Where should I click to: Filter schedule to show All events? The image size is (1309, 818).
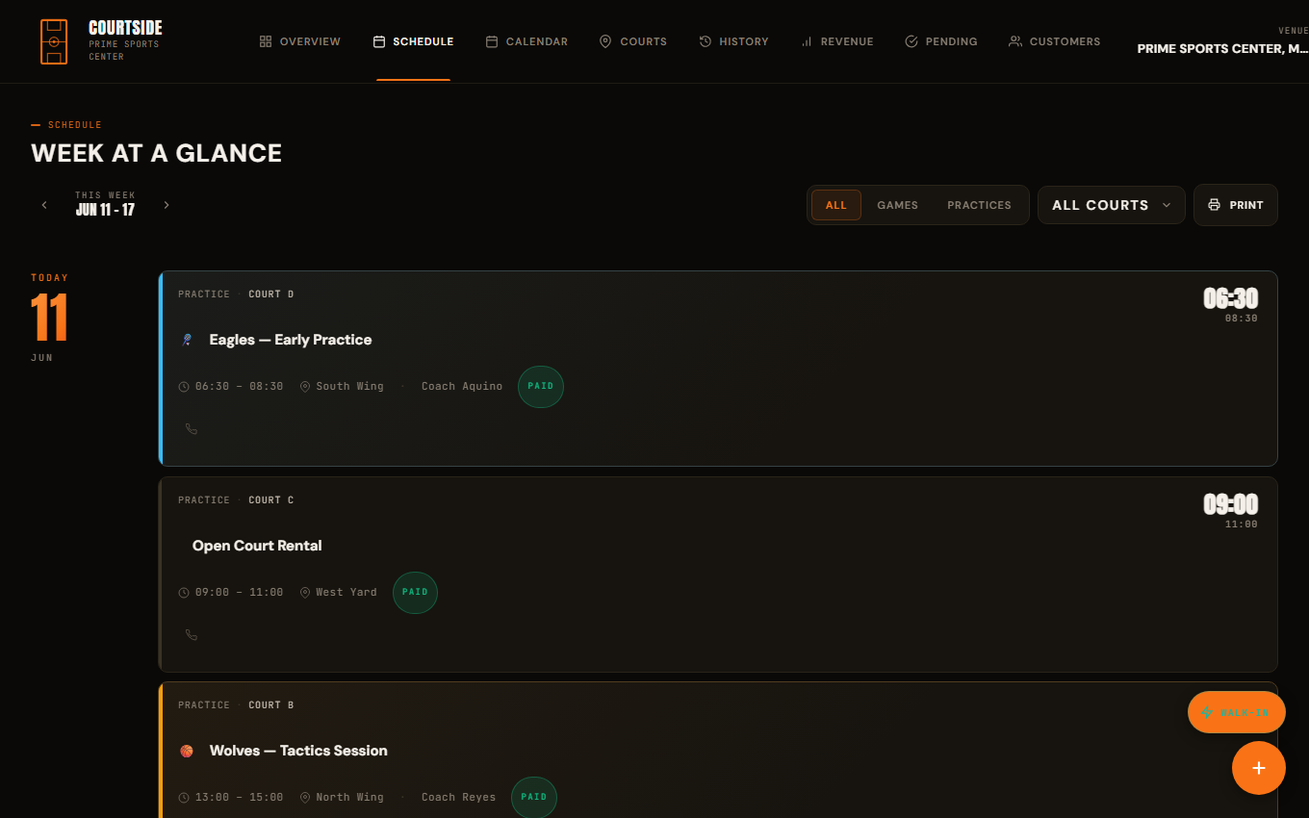836,205
